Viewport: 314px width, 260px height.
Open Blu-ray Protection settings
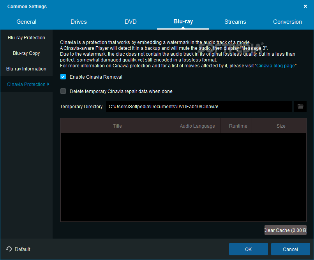coord(26,38)
